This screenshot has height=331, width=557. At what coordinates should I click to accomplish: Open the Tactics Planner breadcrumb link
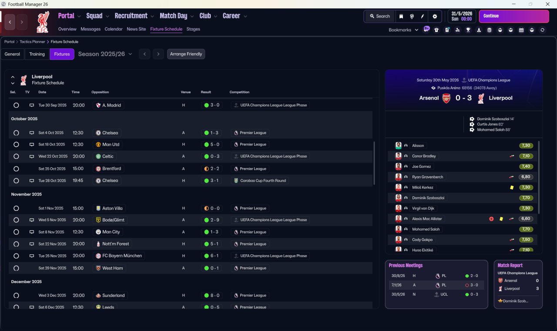pyautogui.click(x=33, y=42)
